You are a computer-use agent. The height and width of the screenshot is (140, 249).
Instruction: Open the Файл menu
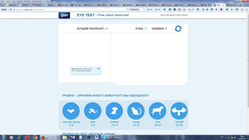coord(3,1)
